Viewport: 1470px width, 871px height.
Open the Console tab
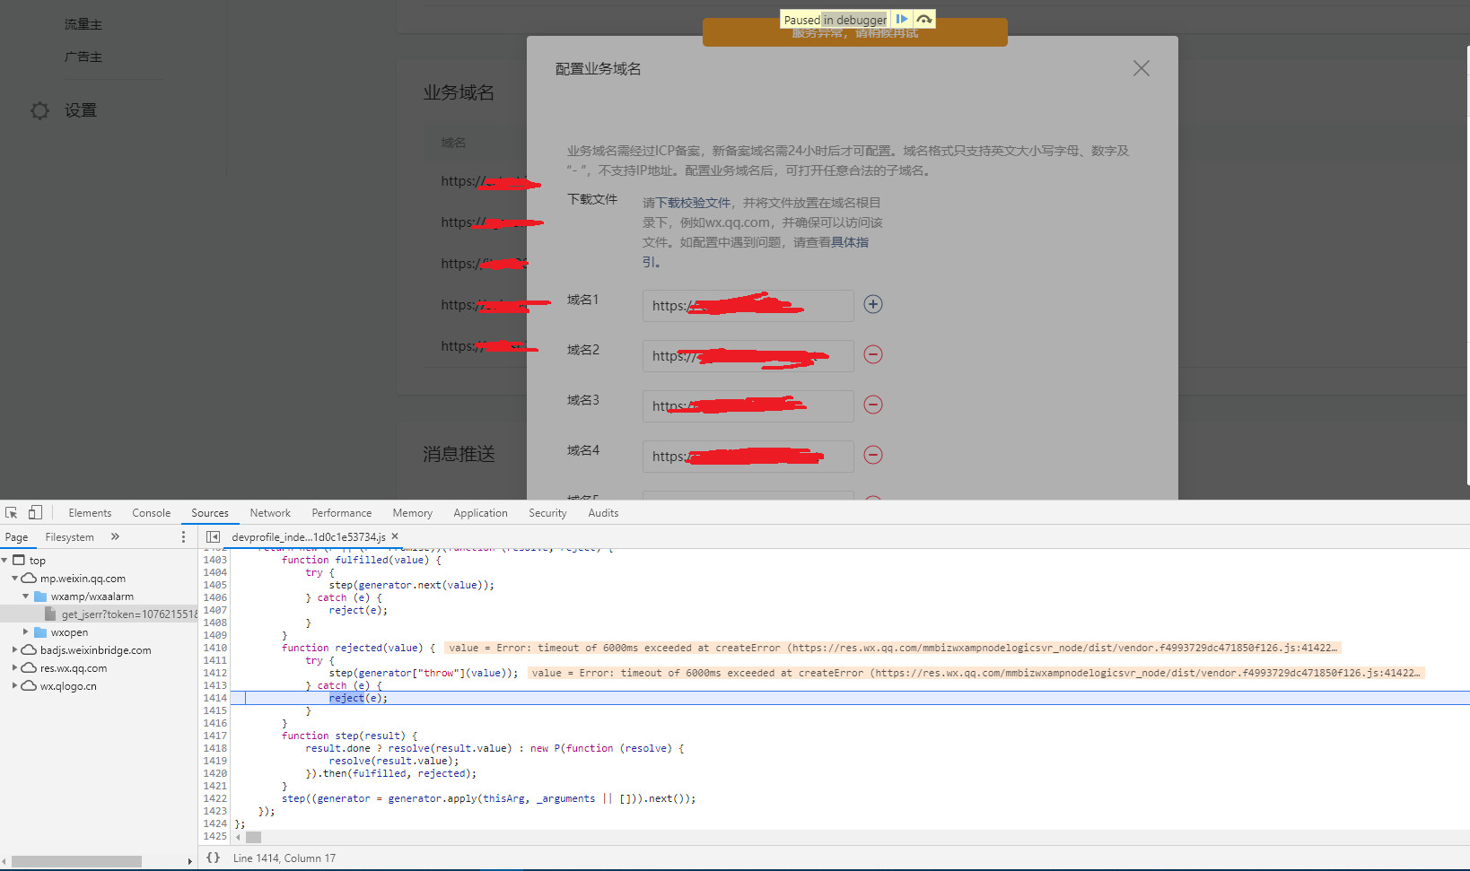(151, 513)
